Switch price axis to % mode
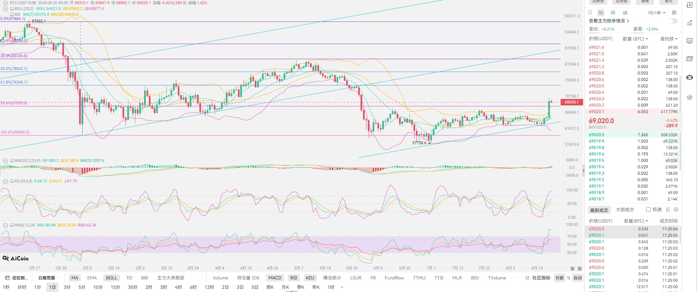The image size is (697, 292). point(568,278)
